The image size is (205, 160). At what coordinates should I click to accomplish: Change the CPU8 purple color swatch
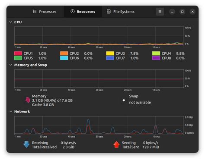156,58
